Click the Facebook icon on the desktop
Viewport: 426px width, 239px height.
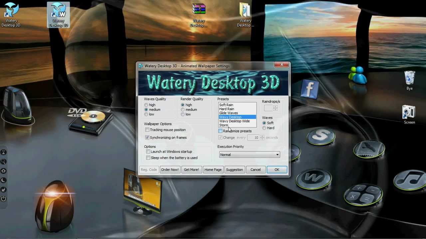coord(310,88)
